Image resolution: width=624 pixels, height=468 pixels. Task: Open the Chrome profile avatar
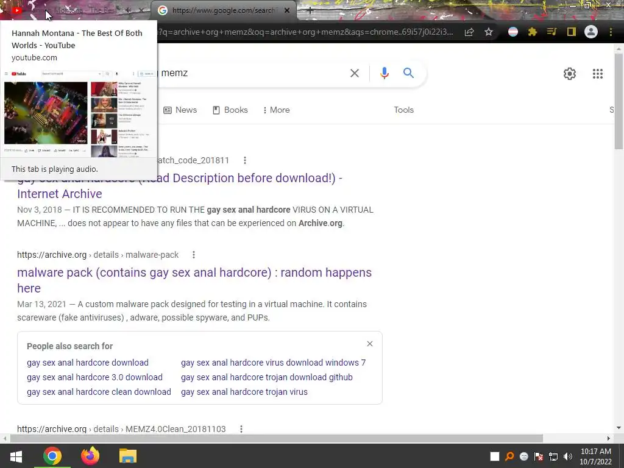[591, 32]
